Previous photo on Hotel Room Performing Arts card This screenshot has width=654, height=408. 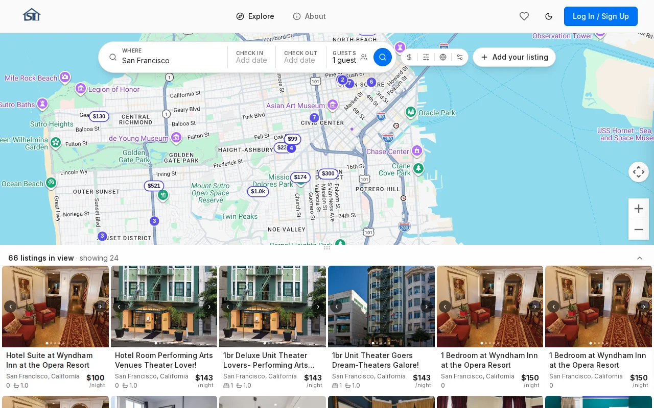(x=119, y=307)
